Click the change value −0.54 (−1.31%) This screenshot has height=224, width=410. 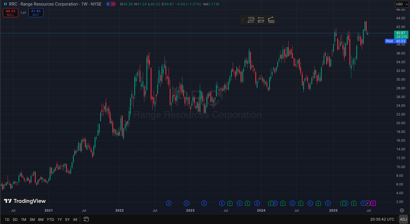tap(188, 4)
